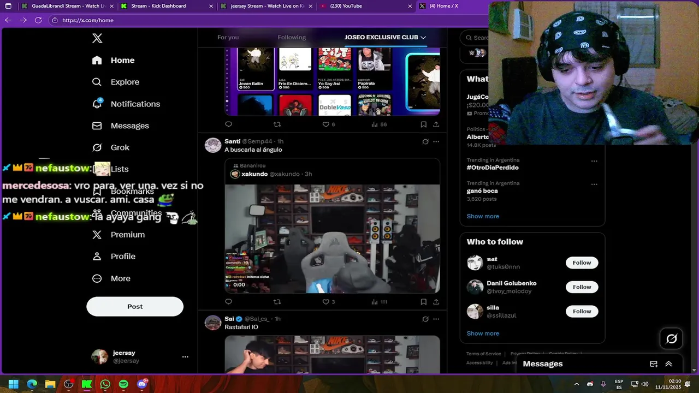Image resolution: width=699 pixels, height=393 pixels.
Task: Open system clock showing 02:10
Action: point(675,384)
